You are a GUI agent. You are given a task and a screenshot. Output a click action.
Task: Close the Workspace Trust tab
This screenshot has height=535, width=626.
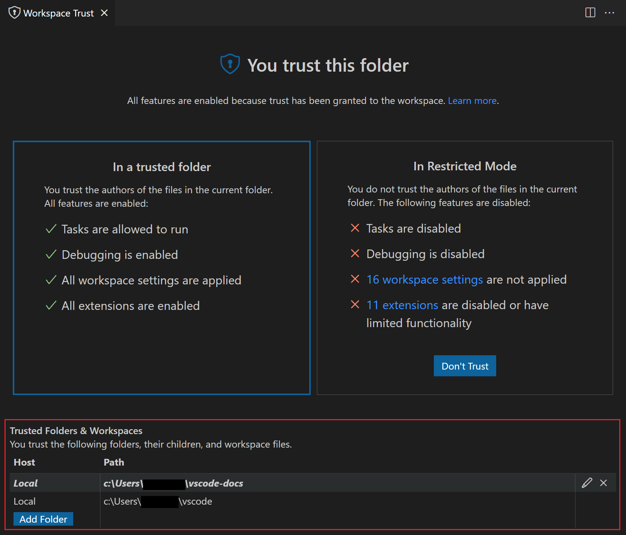coord(104,12)
